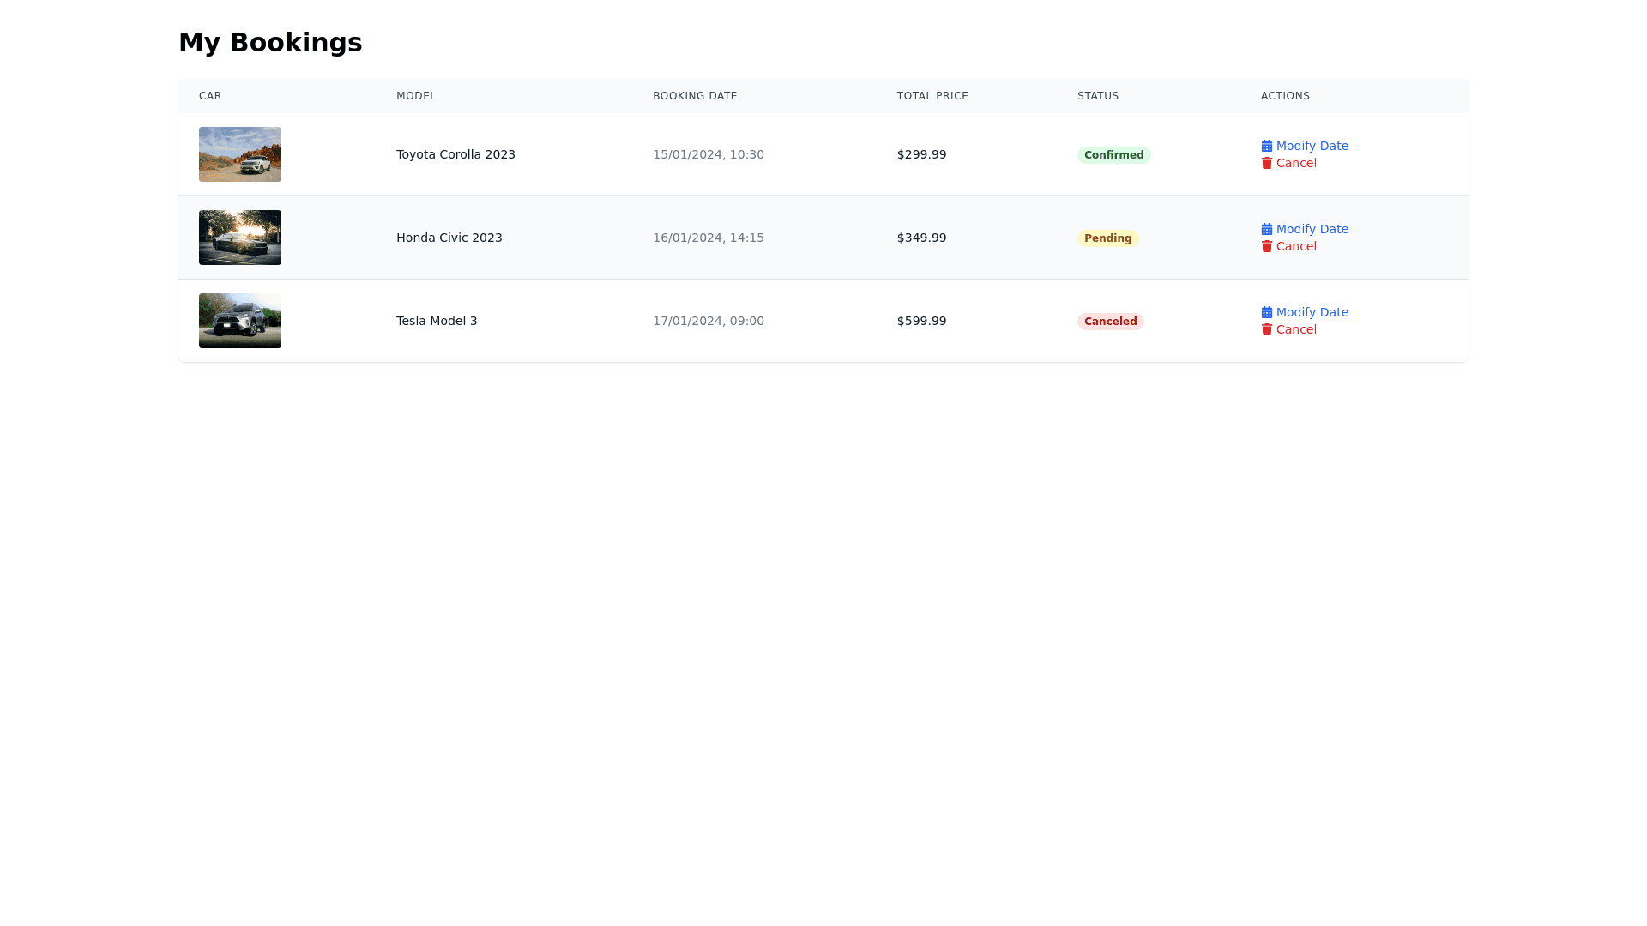The width and height of the screenshot is (1647, 926).
Task: Click the Booking Date column header
Action: tap(695, 96)
